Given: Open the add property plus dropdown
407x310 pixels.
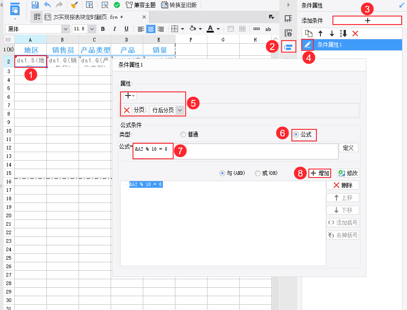Looking at the screenshot, I should click(129, 96).
